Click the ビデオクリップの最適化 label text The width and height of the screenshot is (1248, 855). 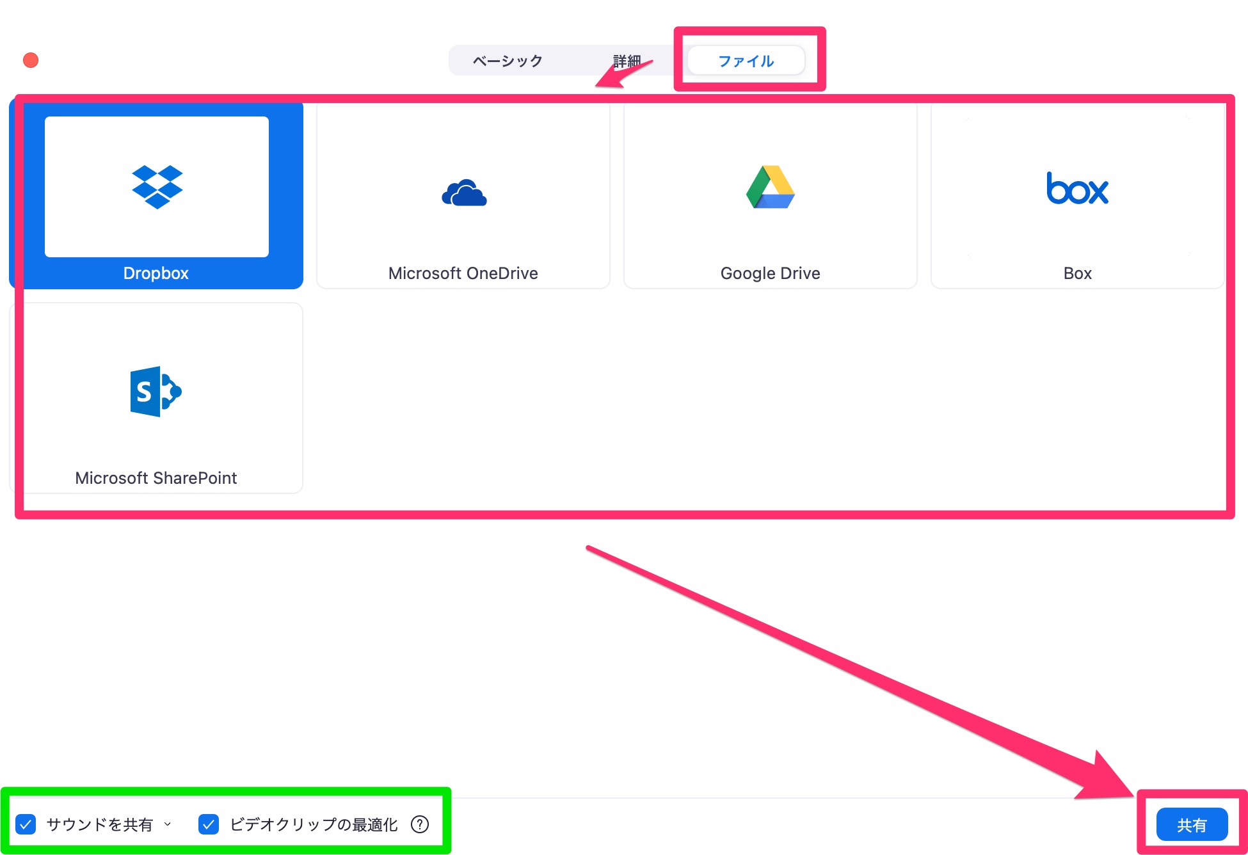click(x=314, y=824)
